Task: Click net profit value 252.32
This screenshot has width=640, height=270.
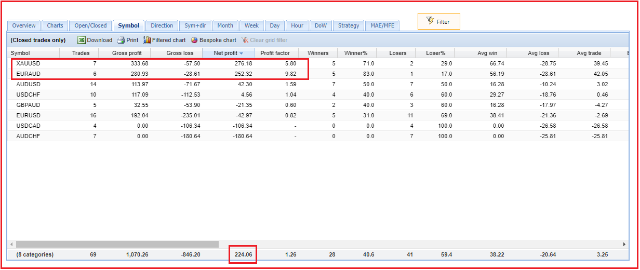Action: click(244, 74)
